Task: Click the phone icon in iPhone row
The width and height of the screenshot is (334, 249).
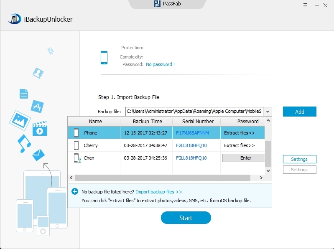Action: tap(76, 133)
